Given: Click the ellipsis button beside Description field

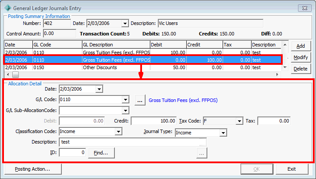Looking at the screenshot, I should pyautogui.click(x=202, y=153).
